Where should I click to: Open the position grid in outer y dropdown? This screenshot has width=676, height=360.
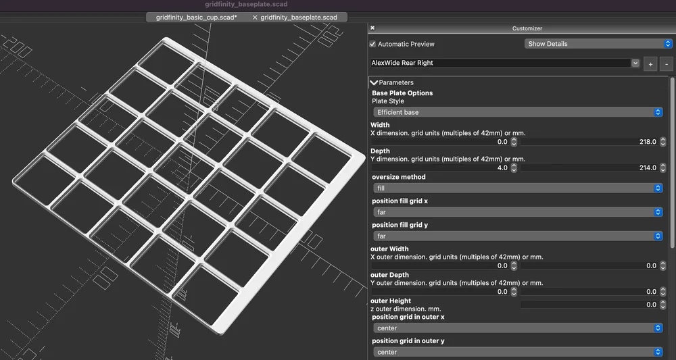pos(518,353)
